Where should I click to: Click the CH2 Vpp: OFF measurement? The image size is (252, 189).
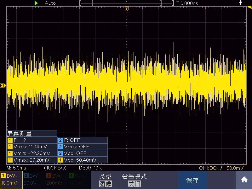[x=83, y=153]
